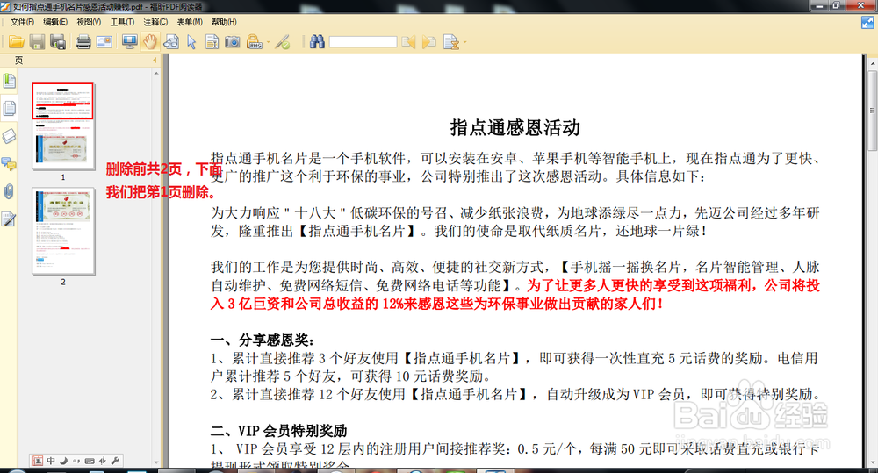Open the Layers panel in sidebar
The width and height of the screenshot is (878, 473).
click(x=9, y=136)
